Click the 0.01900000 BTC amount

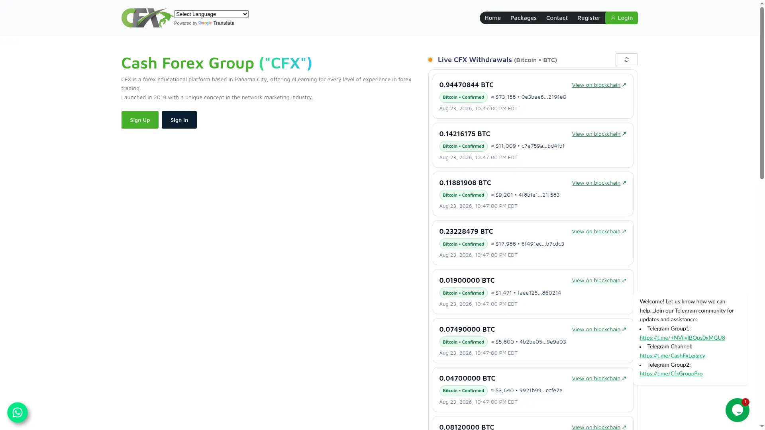click(x=467, y=280)
